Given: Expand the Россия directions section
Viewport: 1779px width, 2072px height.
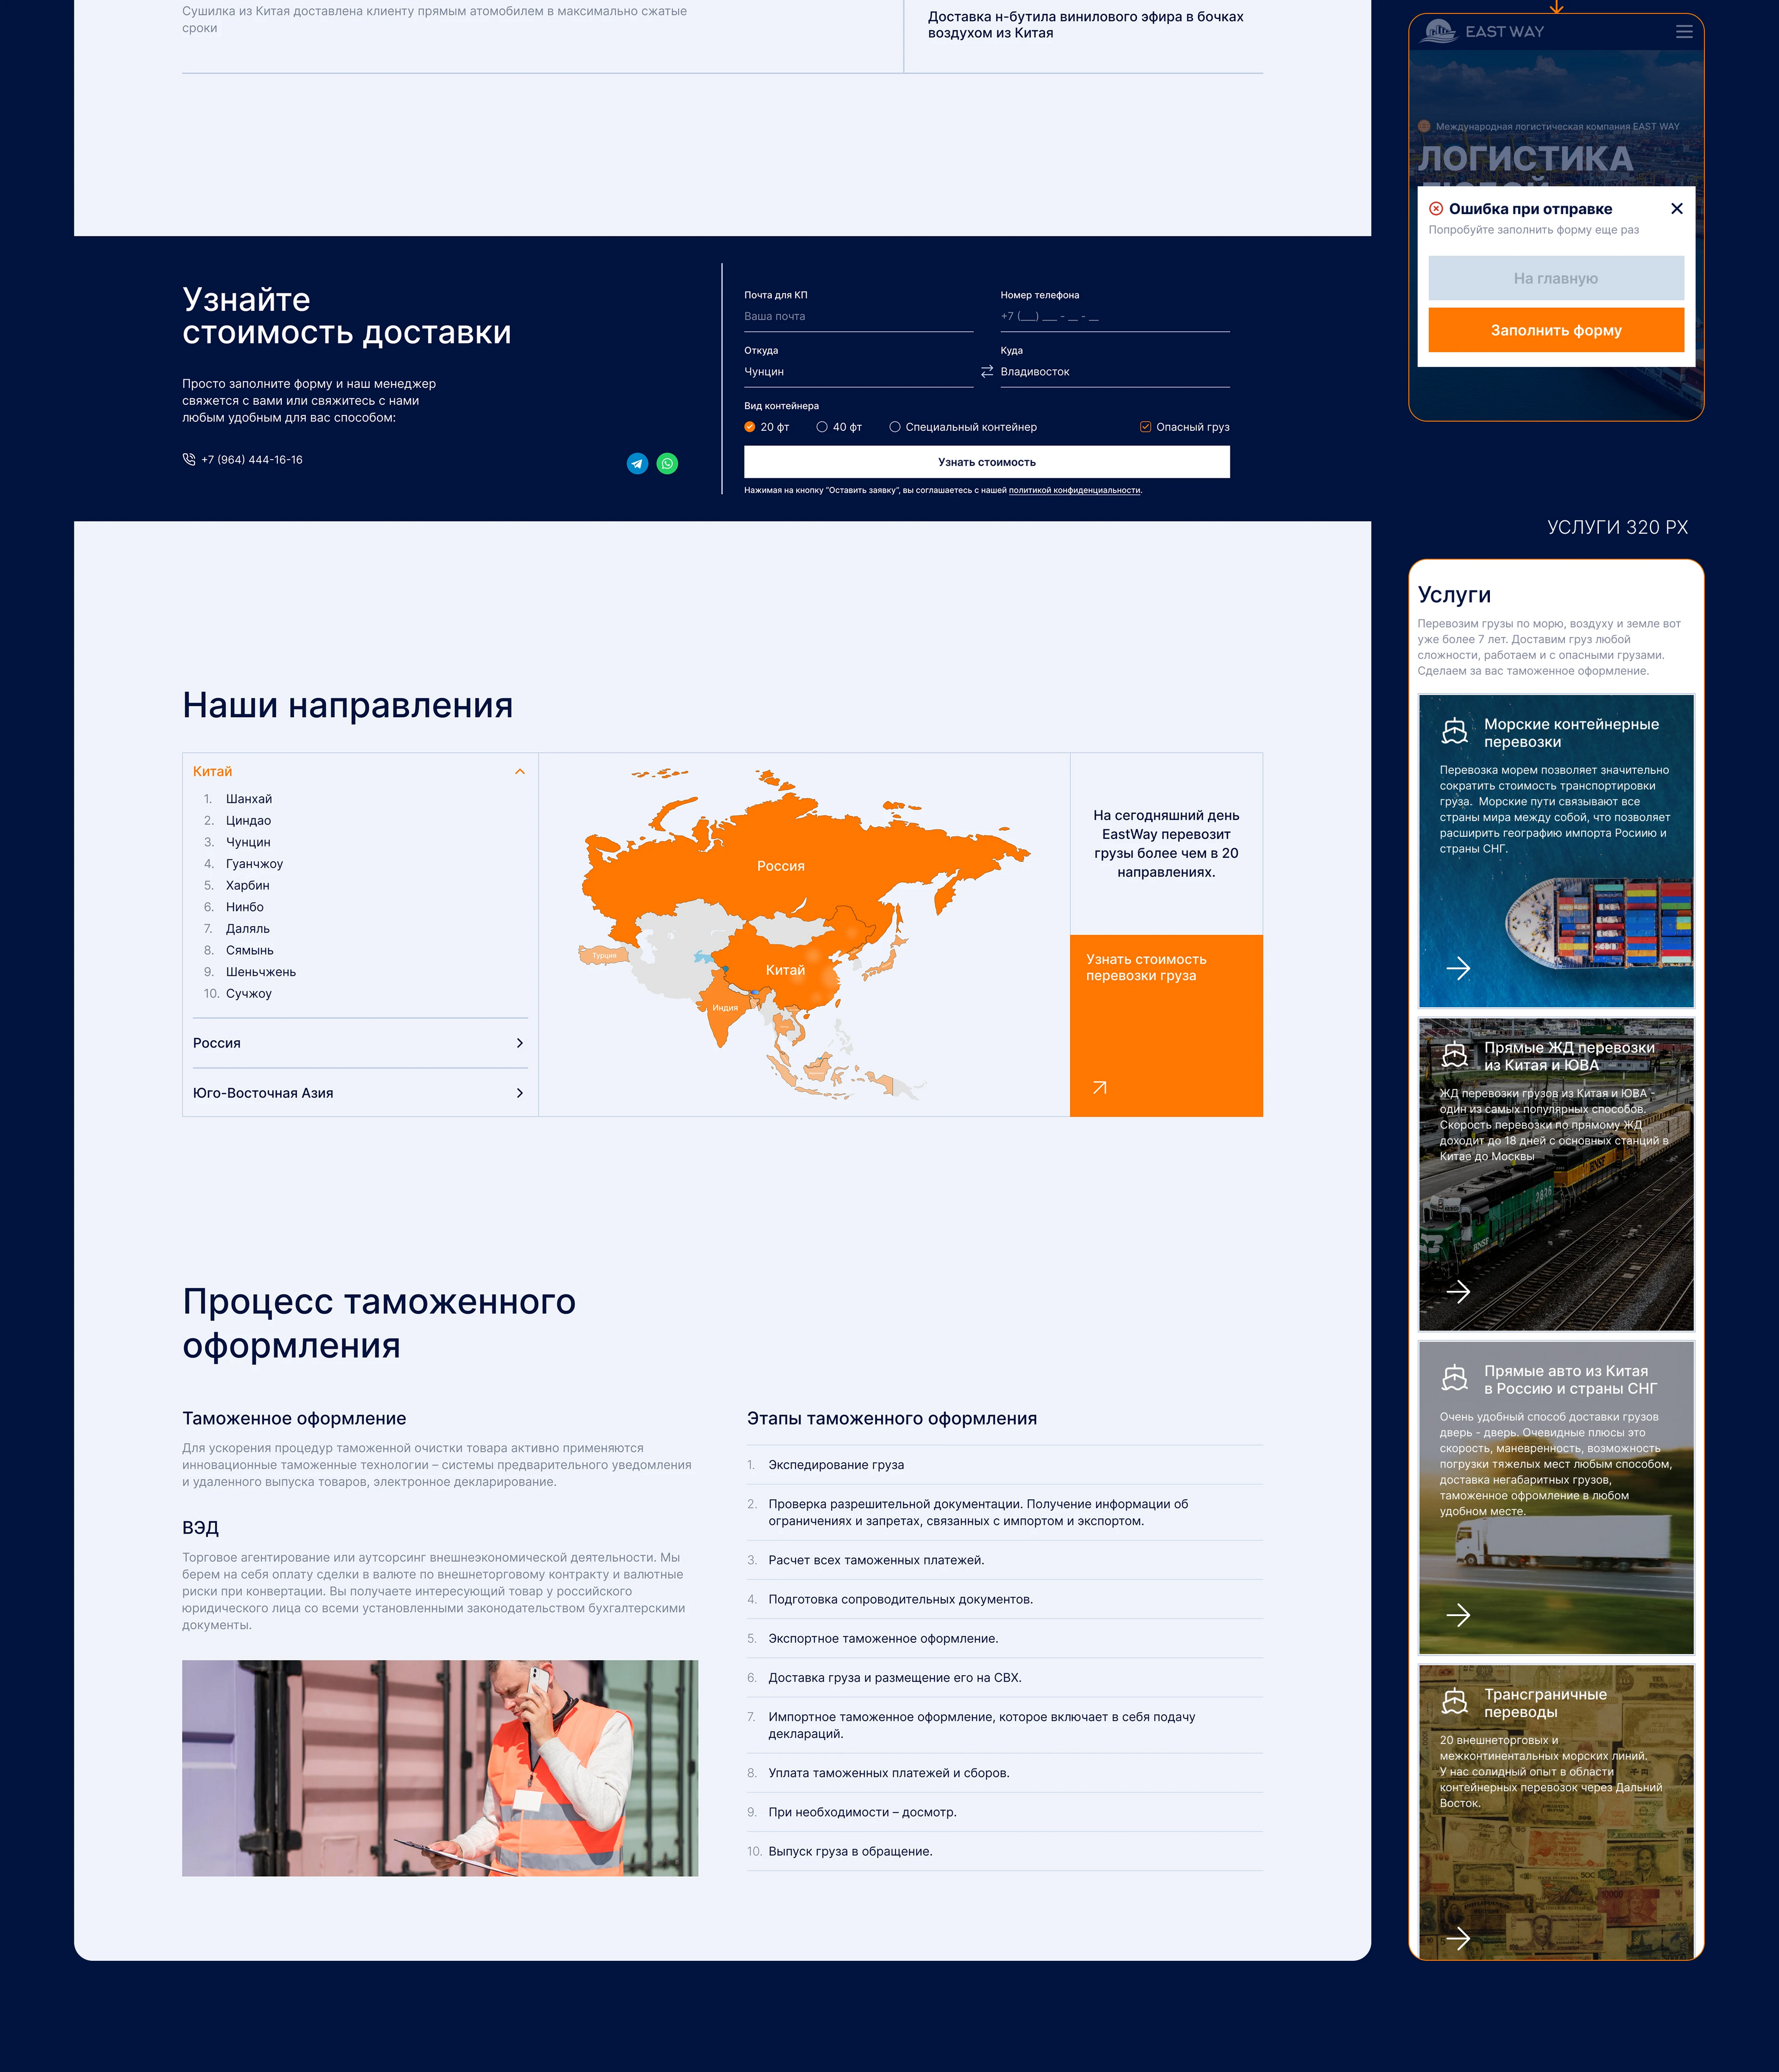Looking at the screenshot, I should 519,1043.
